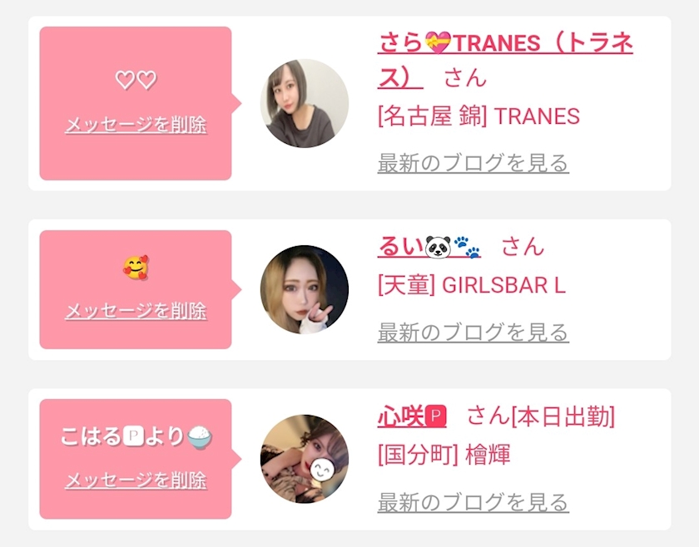Image resolution: width=699 pixels, height=547 pixels.
Task: View latest blog for 心咲
Action: [x=473, y=502]
